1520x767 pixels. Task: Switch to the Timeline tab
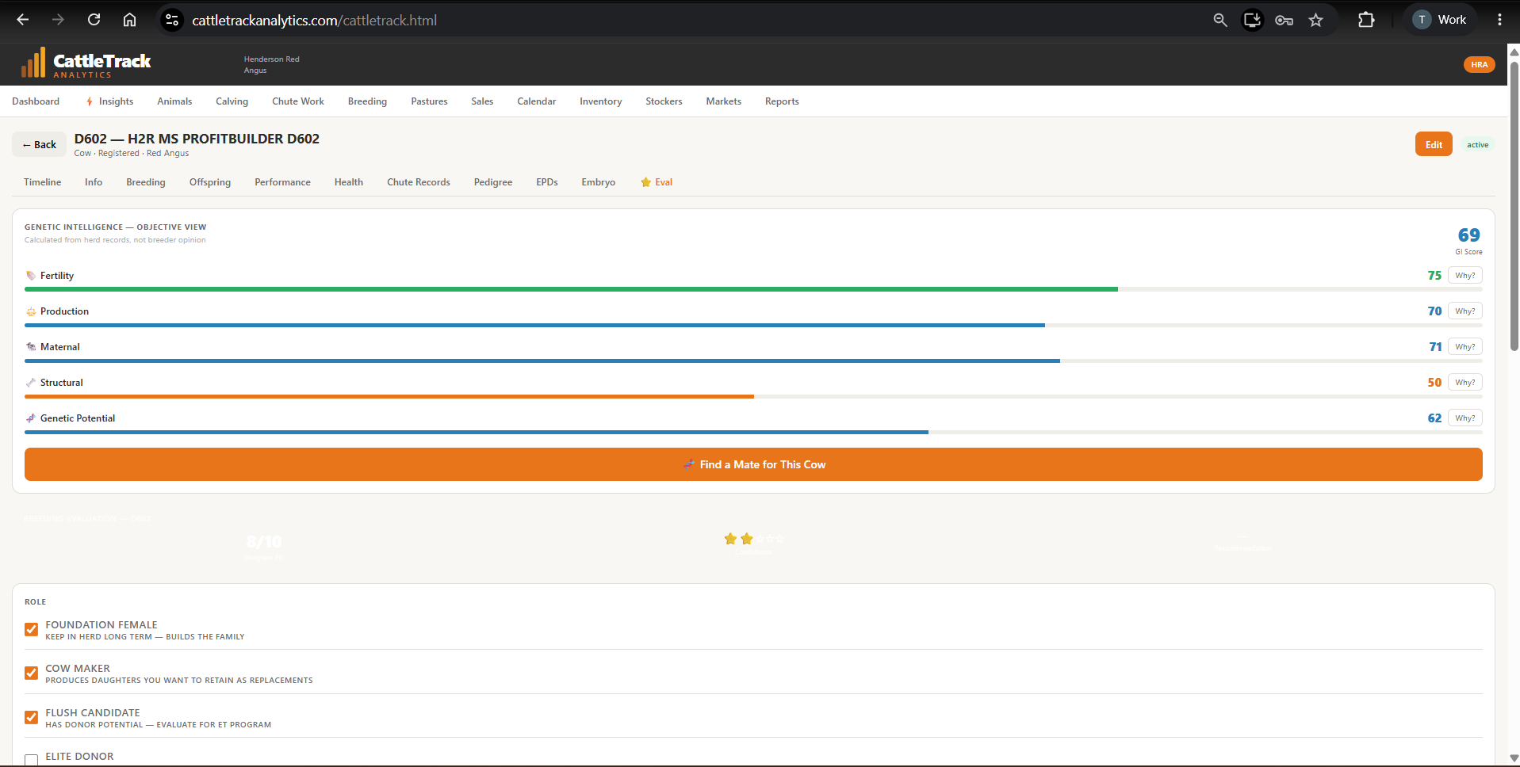(43, 182)
